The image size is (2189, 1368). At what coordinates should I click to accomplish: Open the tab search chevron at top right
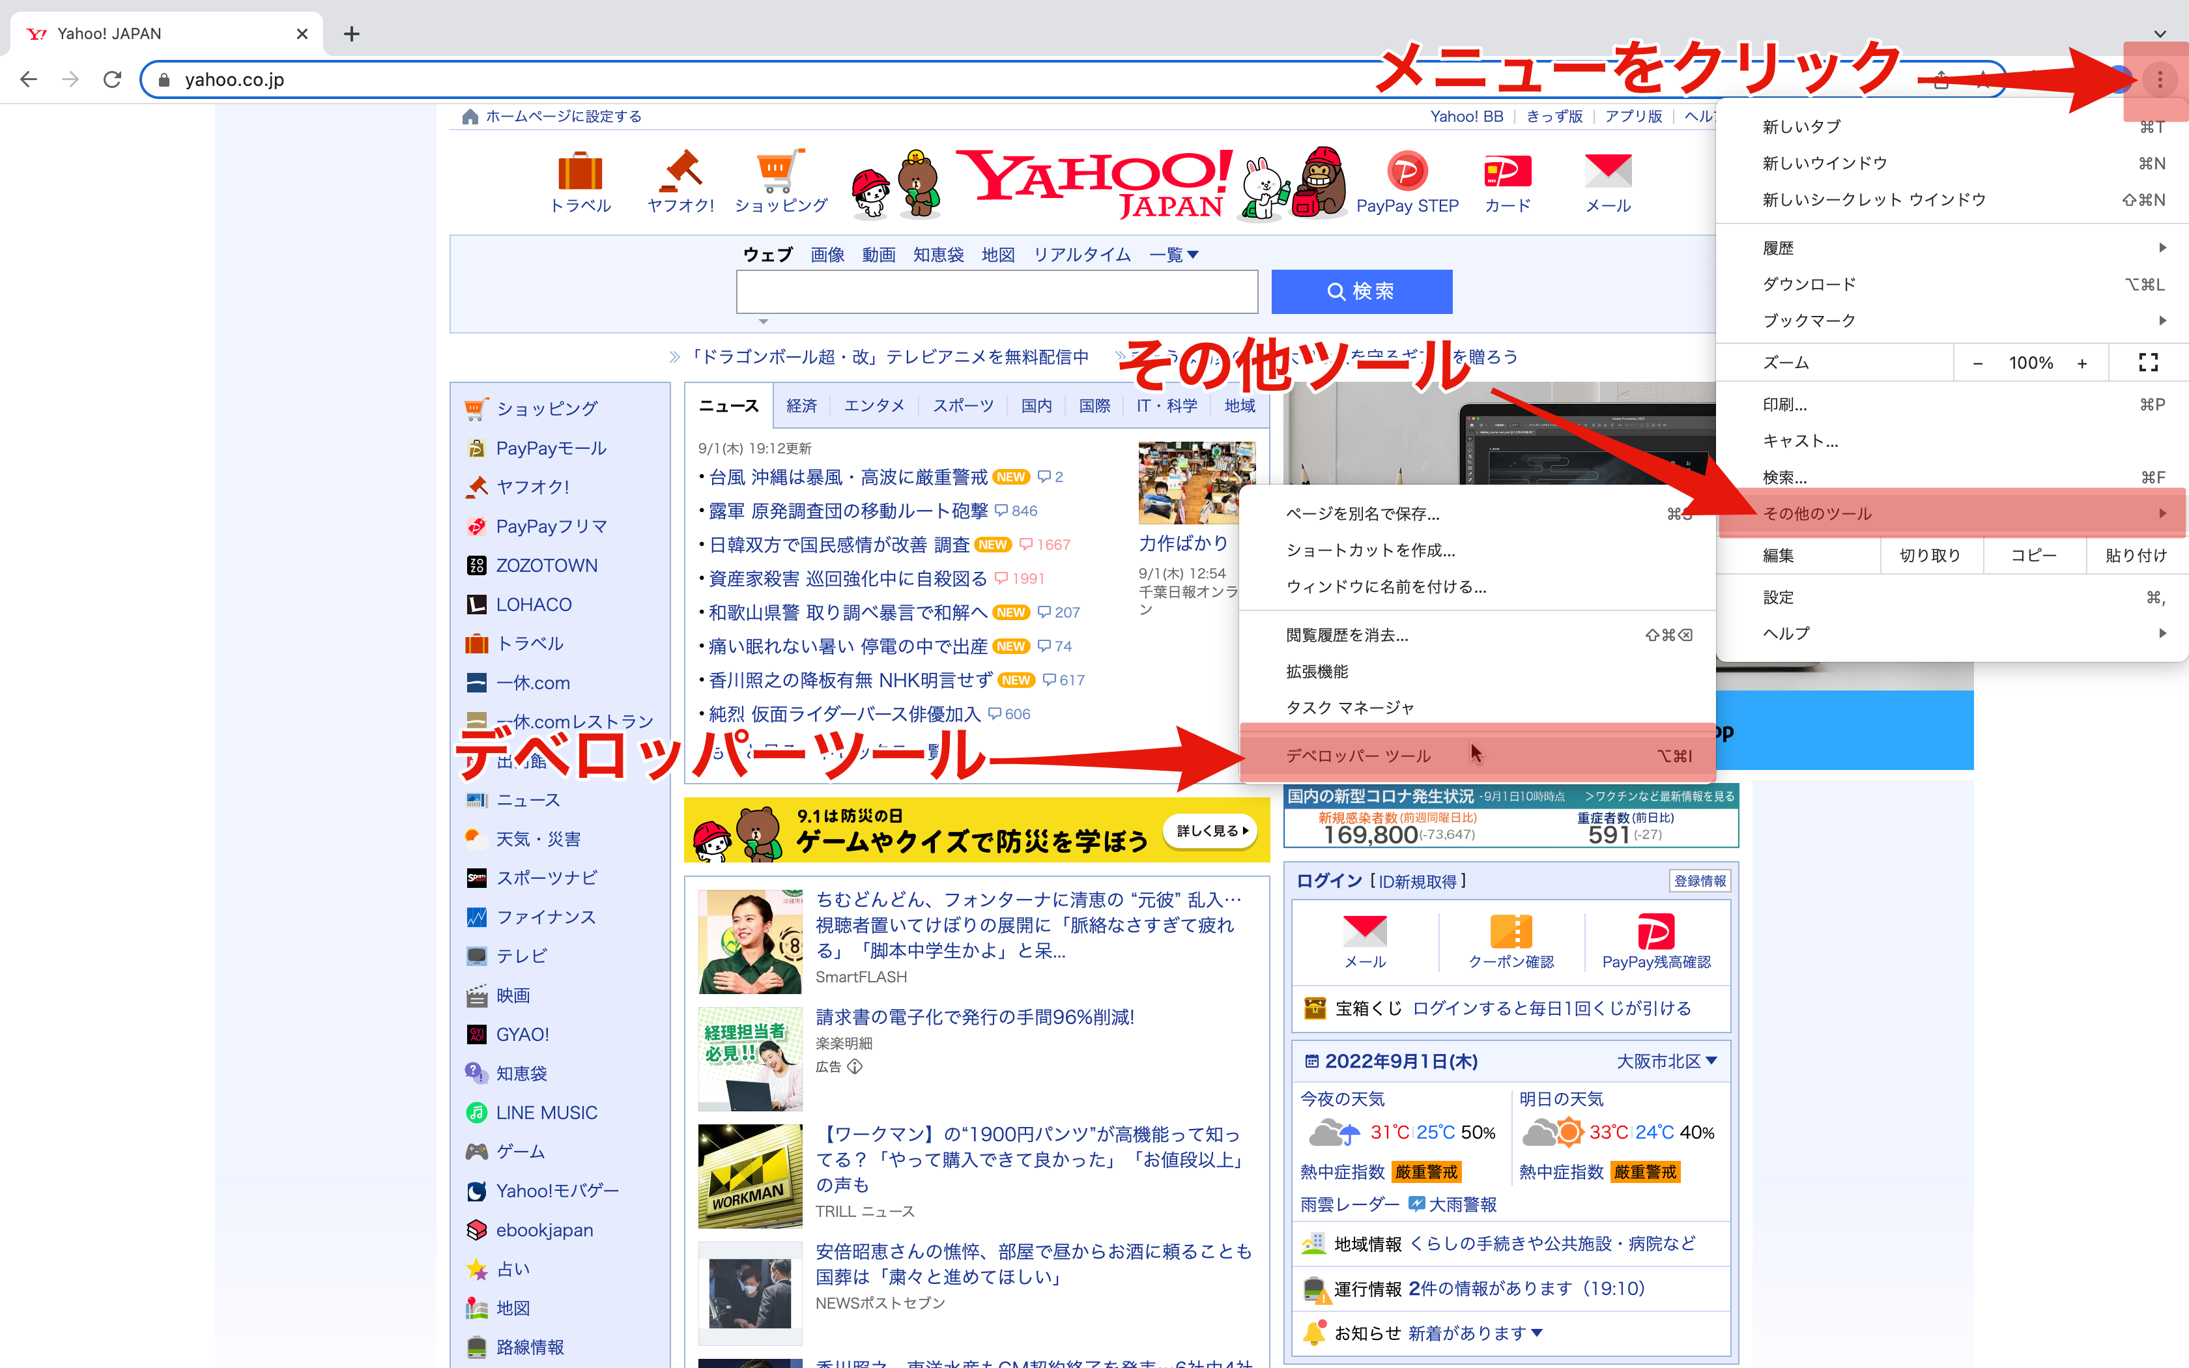2159,33
